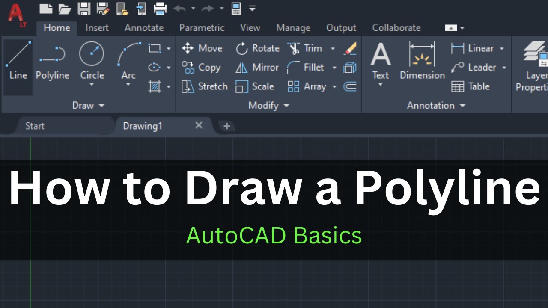The width and height of the screenshot is (548, 308).
Task: Select the Circle tool
Action: (x=92, y=61)
